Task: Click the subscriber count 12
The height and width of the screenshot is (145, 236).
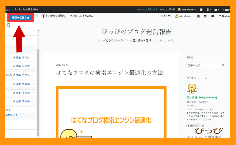Action: click(x=203, y=126)
